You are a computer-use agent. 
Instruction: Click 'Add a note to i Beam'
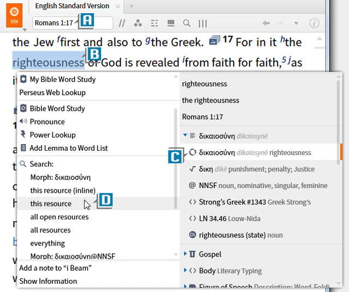(x=55, y=268)
